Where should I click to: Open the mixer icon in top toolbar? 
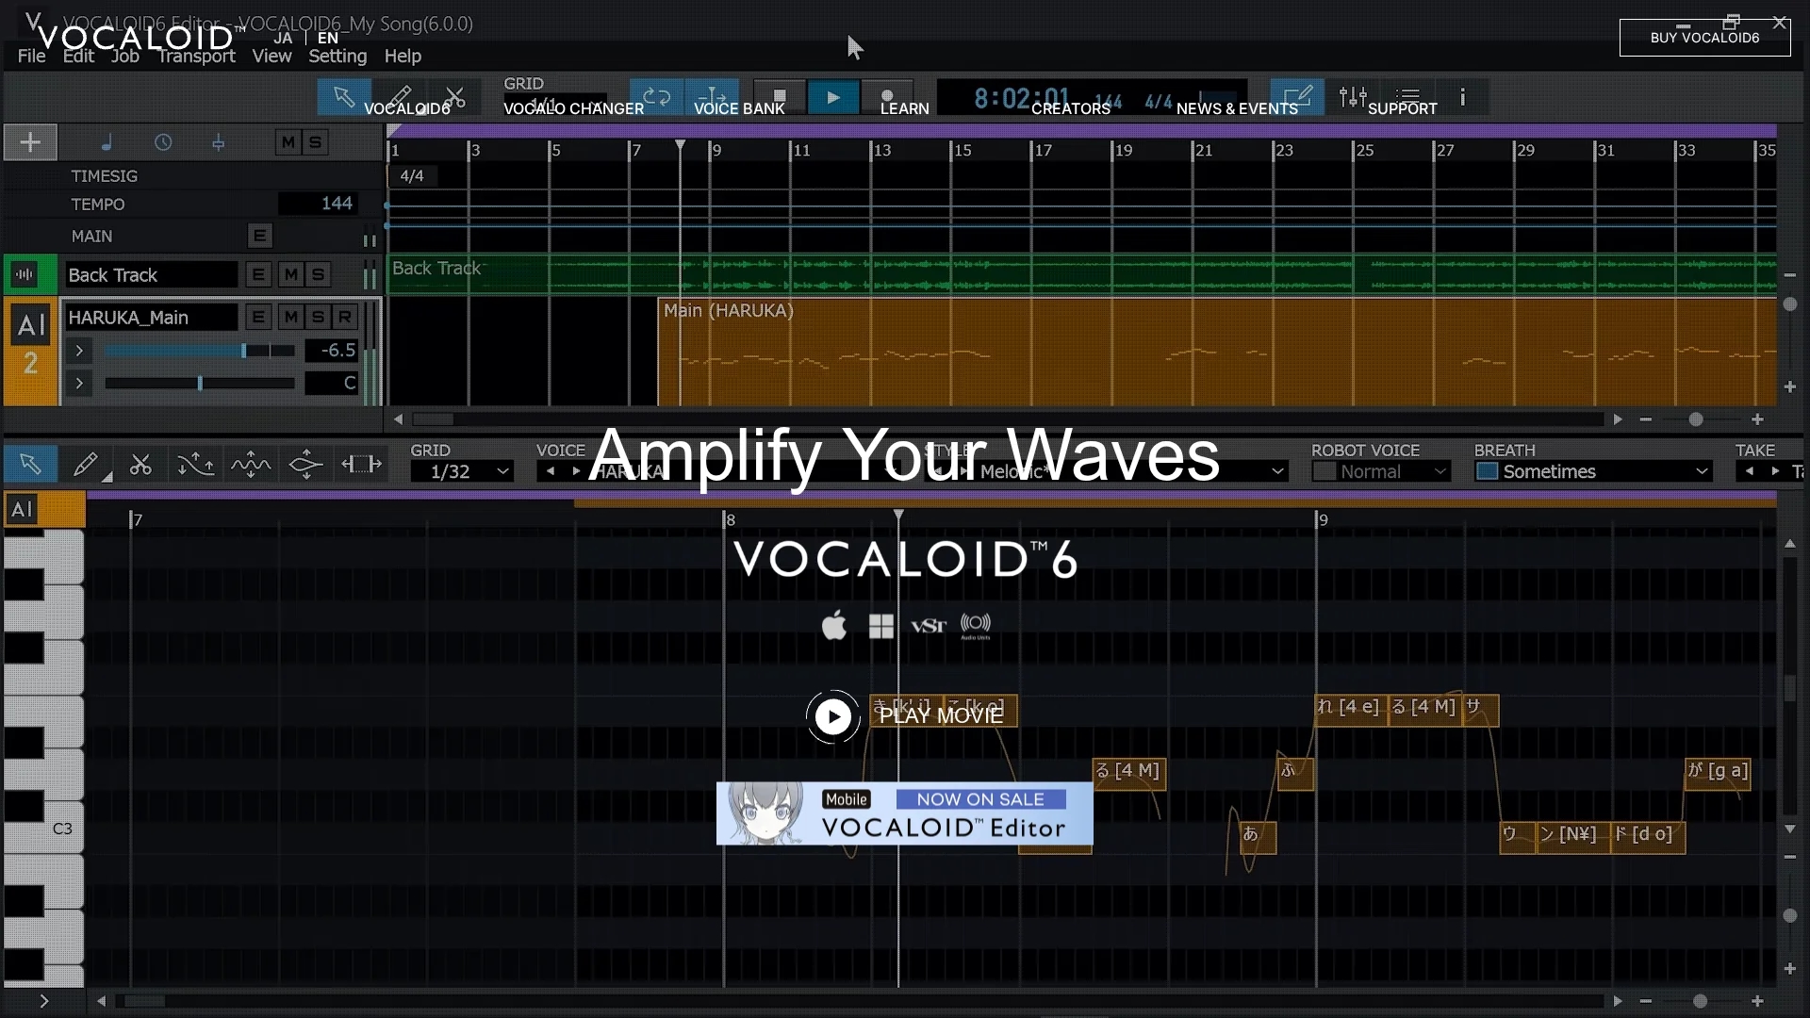[1352, 97]
